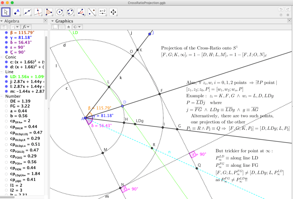Screen dimensions: 293x199
Task: Choose the Angle tool
Action: pyautogui.click(x=81, y=12)
